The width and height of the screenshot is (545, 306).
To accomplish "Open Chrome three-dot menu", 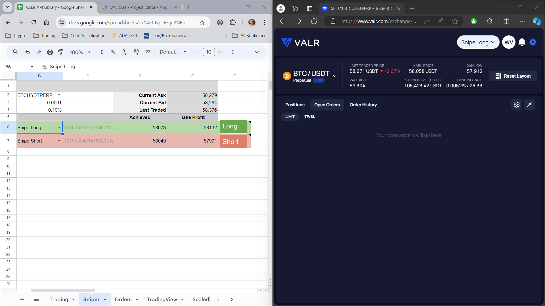I will pyautogui.click(x=265, y=22).
